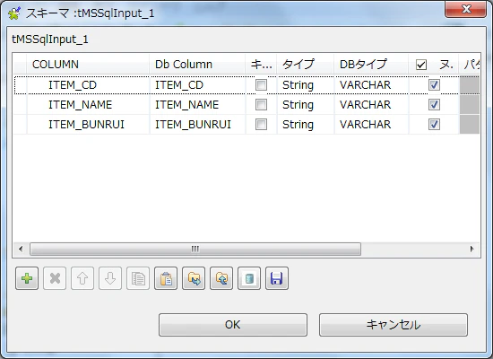This screenshot has width=493, height=359.
Task: Add a new column with the green plus
Action: [x=27, y=278]
